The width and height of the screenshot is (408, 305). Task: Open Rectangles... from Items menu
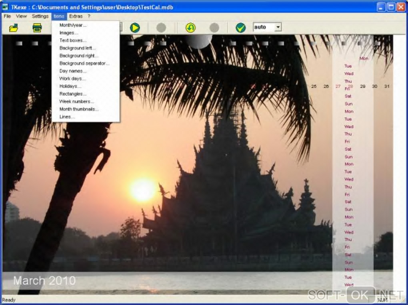tap(86, 94)
